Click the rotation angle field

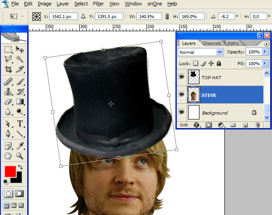[226, 16]
